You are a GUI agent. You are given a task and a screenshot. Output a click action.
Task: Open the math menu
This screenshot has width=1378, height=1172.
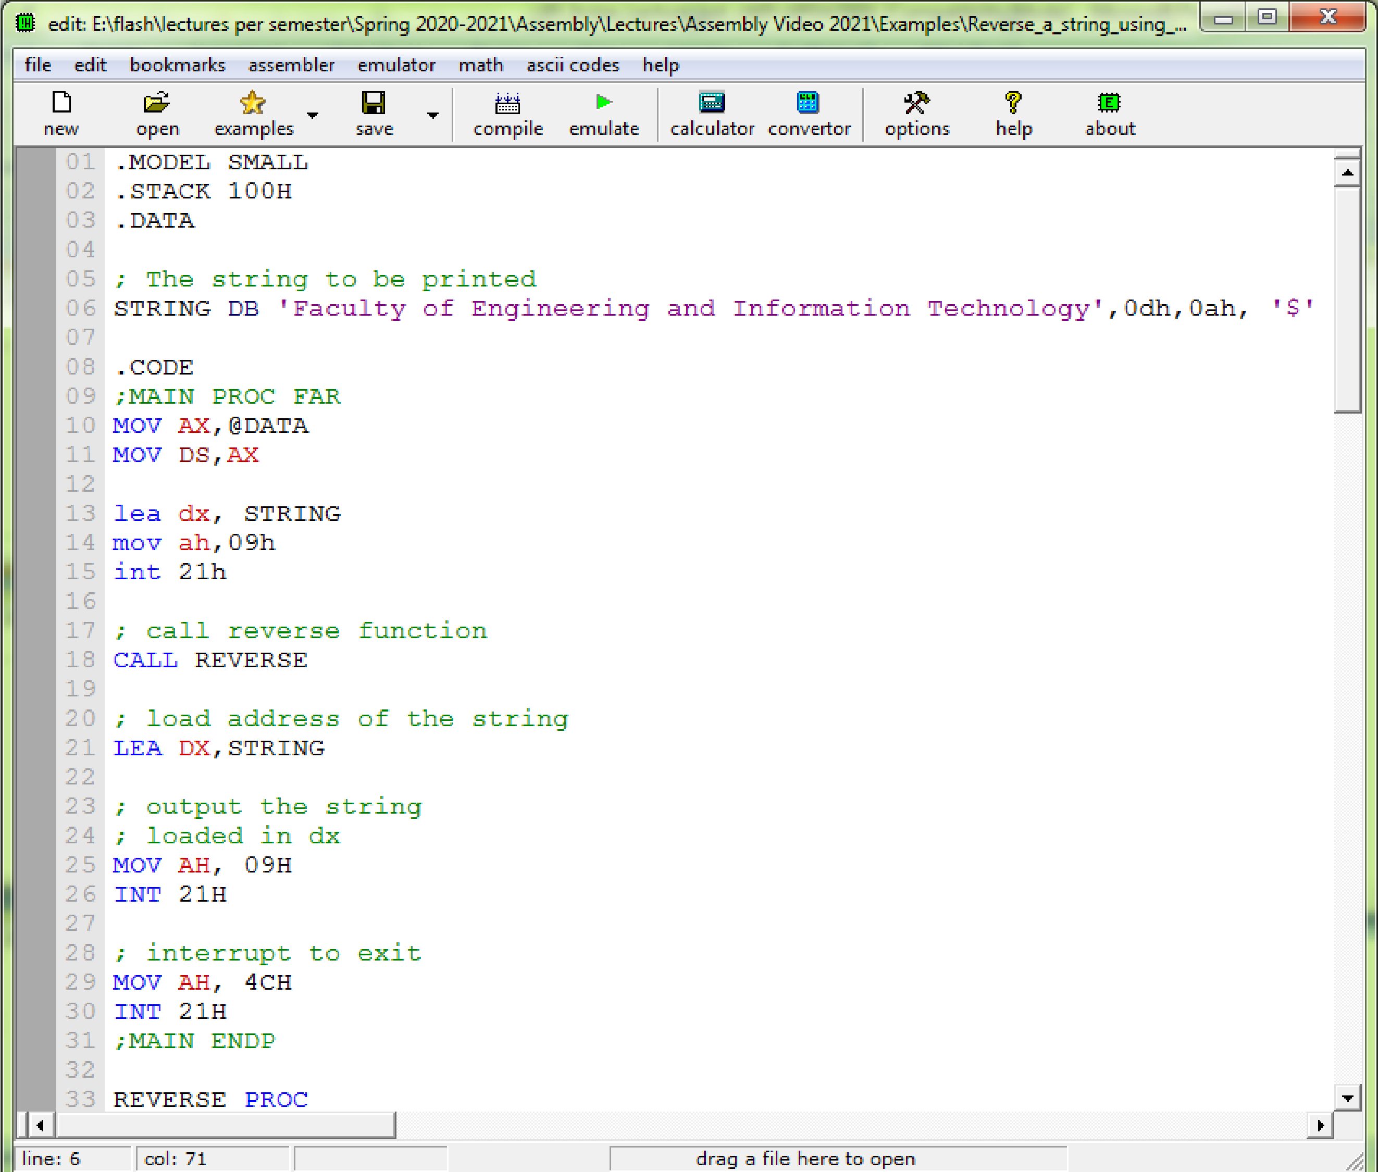point(481,65)
